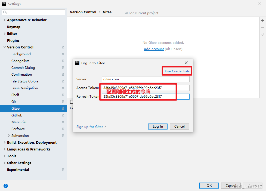266x191 pixels.
Task: Click project-level icon beside Changelists
Action: pos(63,61)
